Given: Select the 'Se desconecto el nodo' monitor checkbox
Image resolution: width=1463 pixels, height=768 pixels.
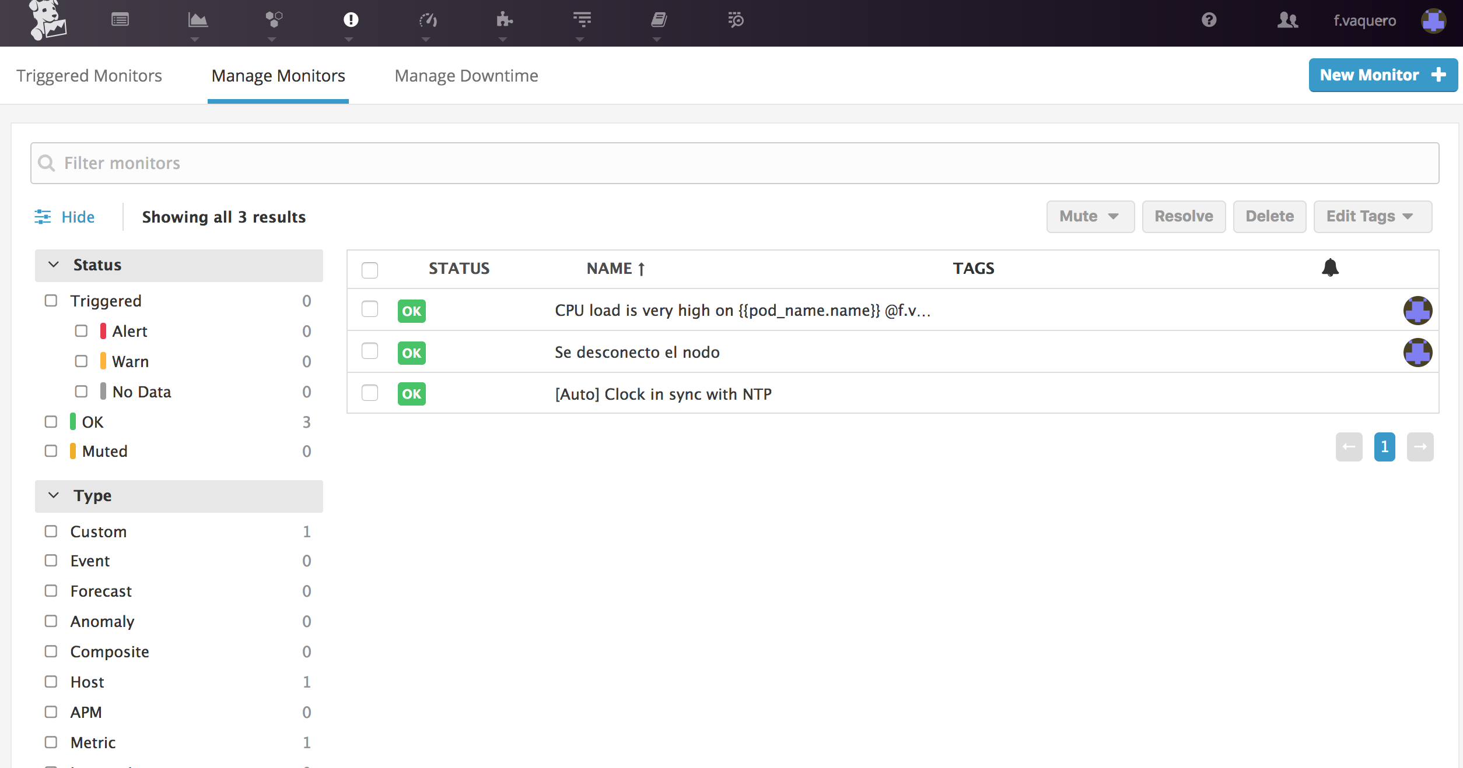Looking at the screenshot, I should pos(370,351).
